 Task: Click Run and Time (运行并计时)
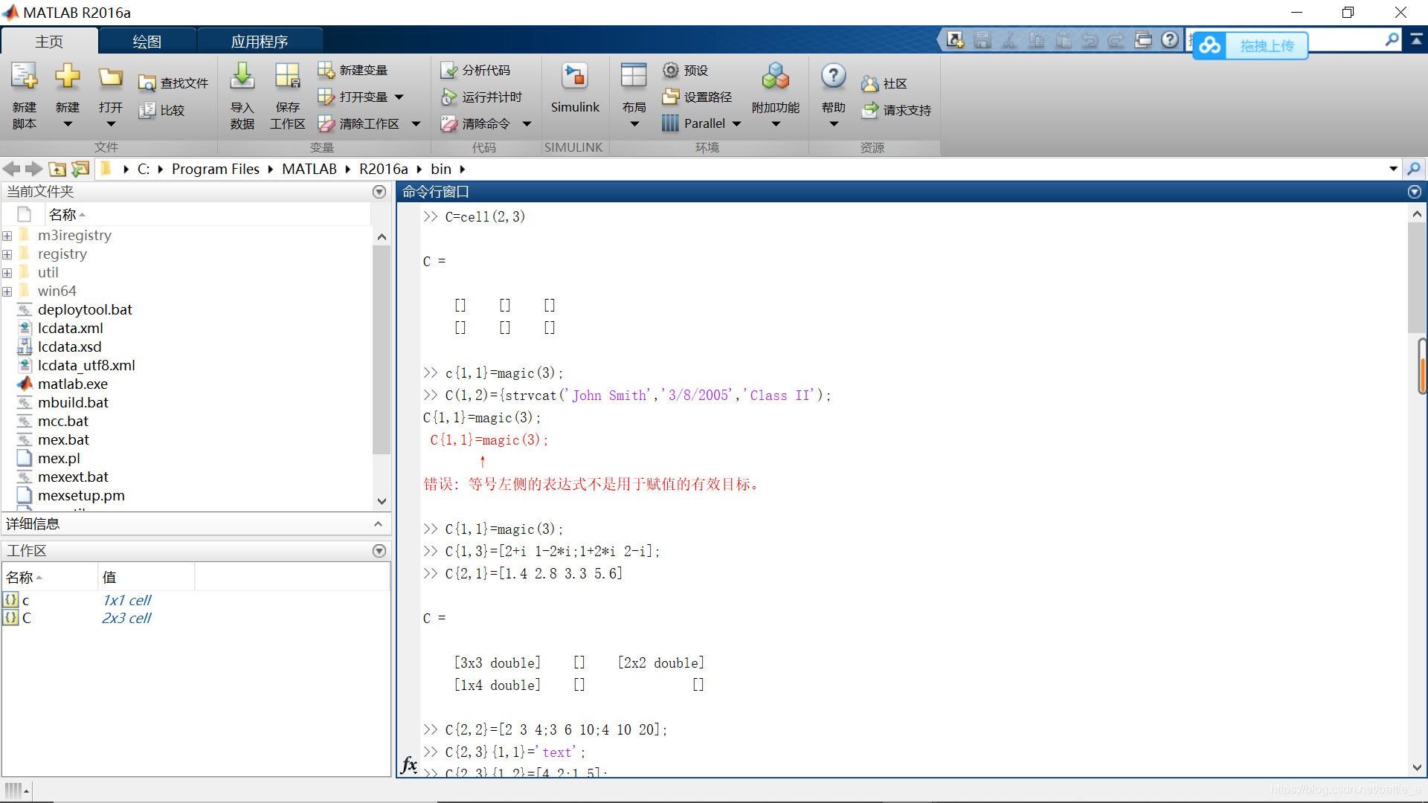pos(481,97)
